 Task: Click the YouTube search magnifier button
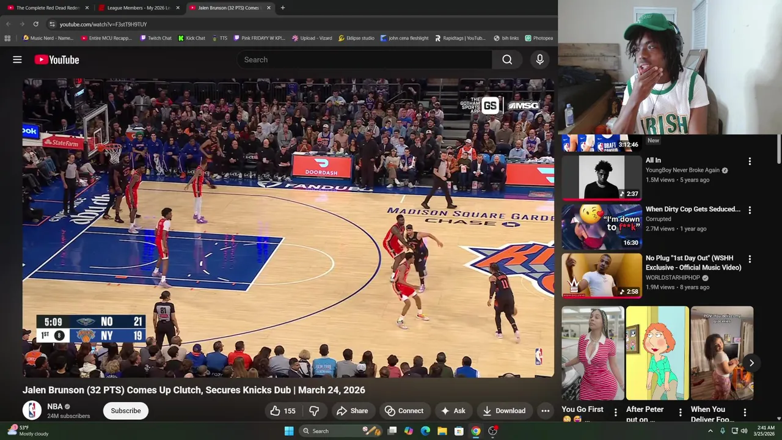(x=507, y=59)
